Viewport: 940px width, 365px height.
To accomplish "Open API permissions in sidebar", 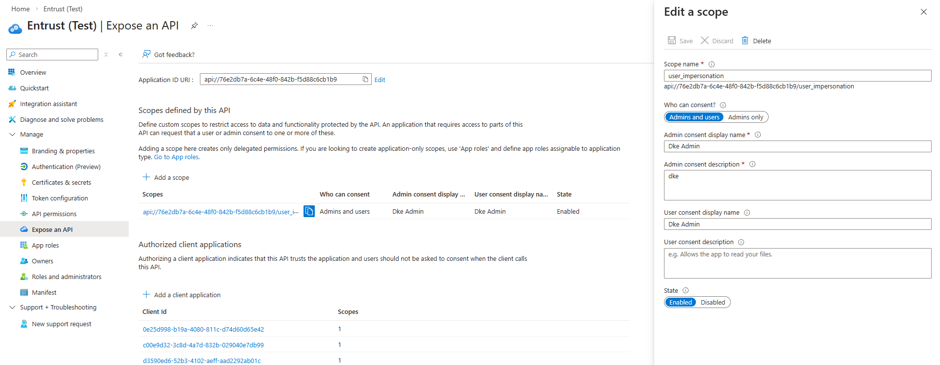I will point(54,214).
